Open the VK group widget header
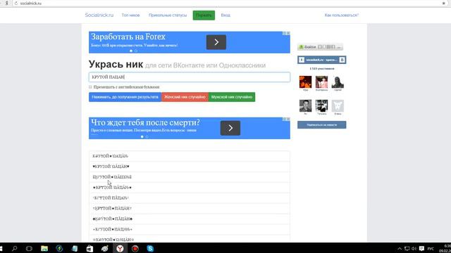The width and height of the screenshot is (451, 253). point(321,60)
